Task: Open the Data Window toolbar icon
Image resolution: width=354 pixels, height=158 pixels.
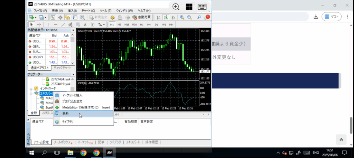Action: [60, 17]
